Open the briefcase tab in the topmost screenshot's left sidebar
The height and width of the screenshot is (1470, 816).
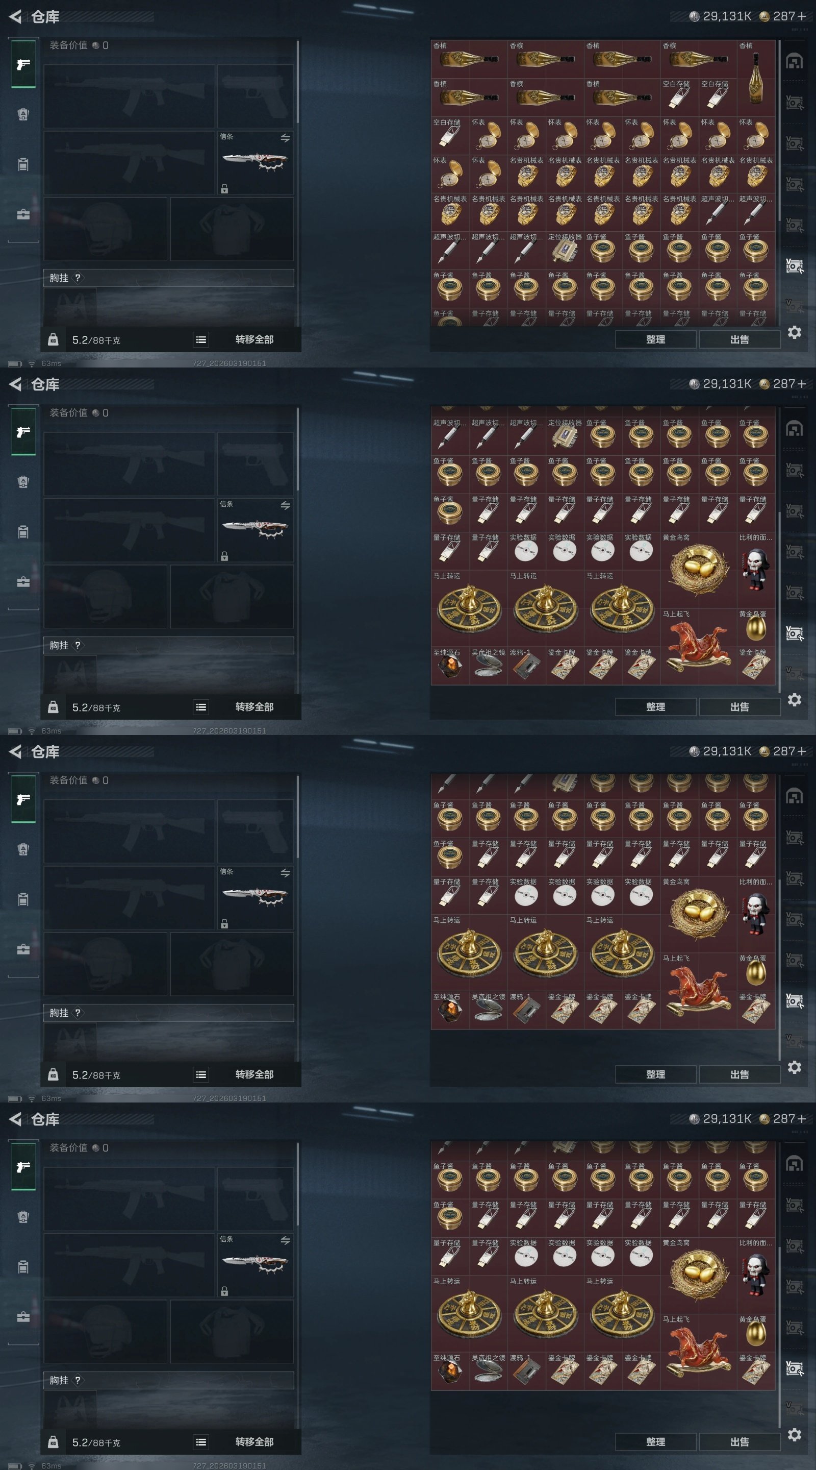pos(23,214)
